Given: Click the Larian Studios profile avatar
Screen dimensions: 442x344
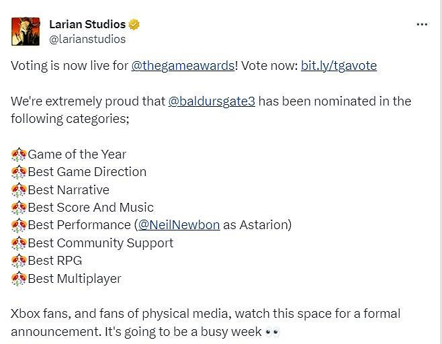Looking at the screenshot, I should [26, 31].
